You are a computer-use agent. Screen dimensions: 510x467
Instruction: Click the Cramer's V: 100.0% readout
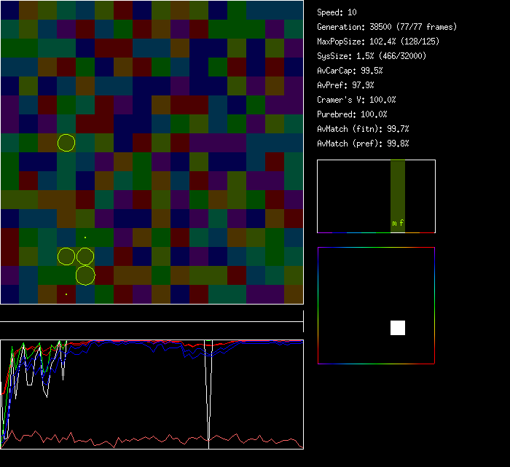tap(357, 100)
